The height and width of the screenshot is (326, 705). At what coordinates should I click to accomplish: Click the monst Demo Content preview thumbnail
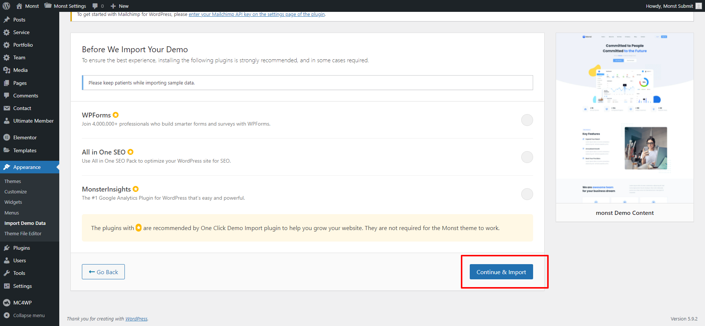pos(625,118)
